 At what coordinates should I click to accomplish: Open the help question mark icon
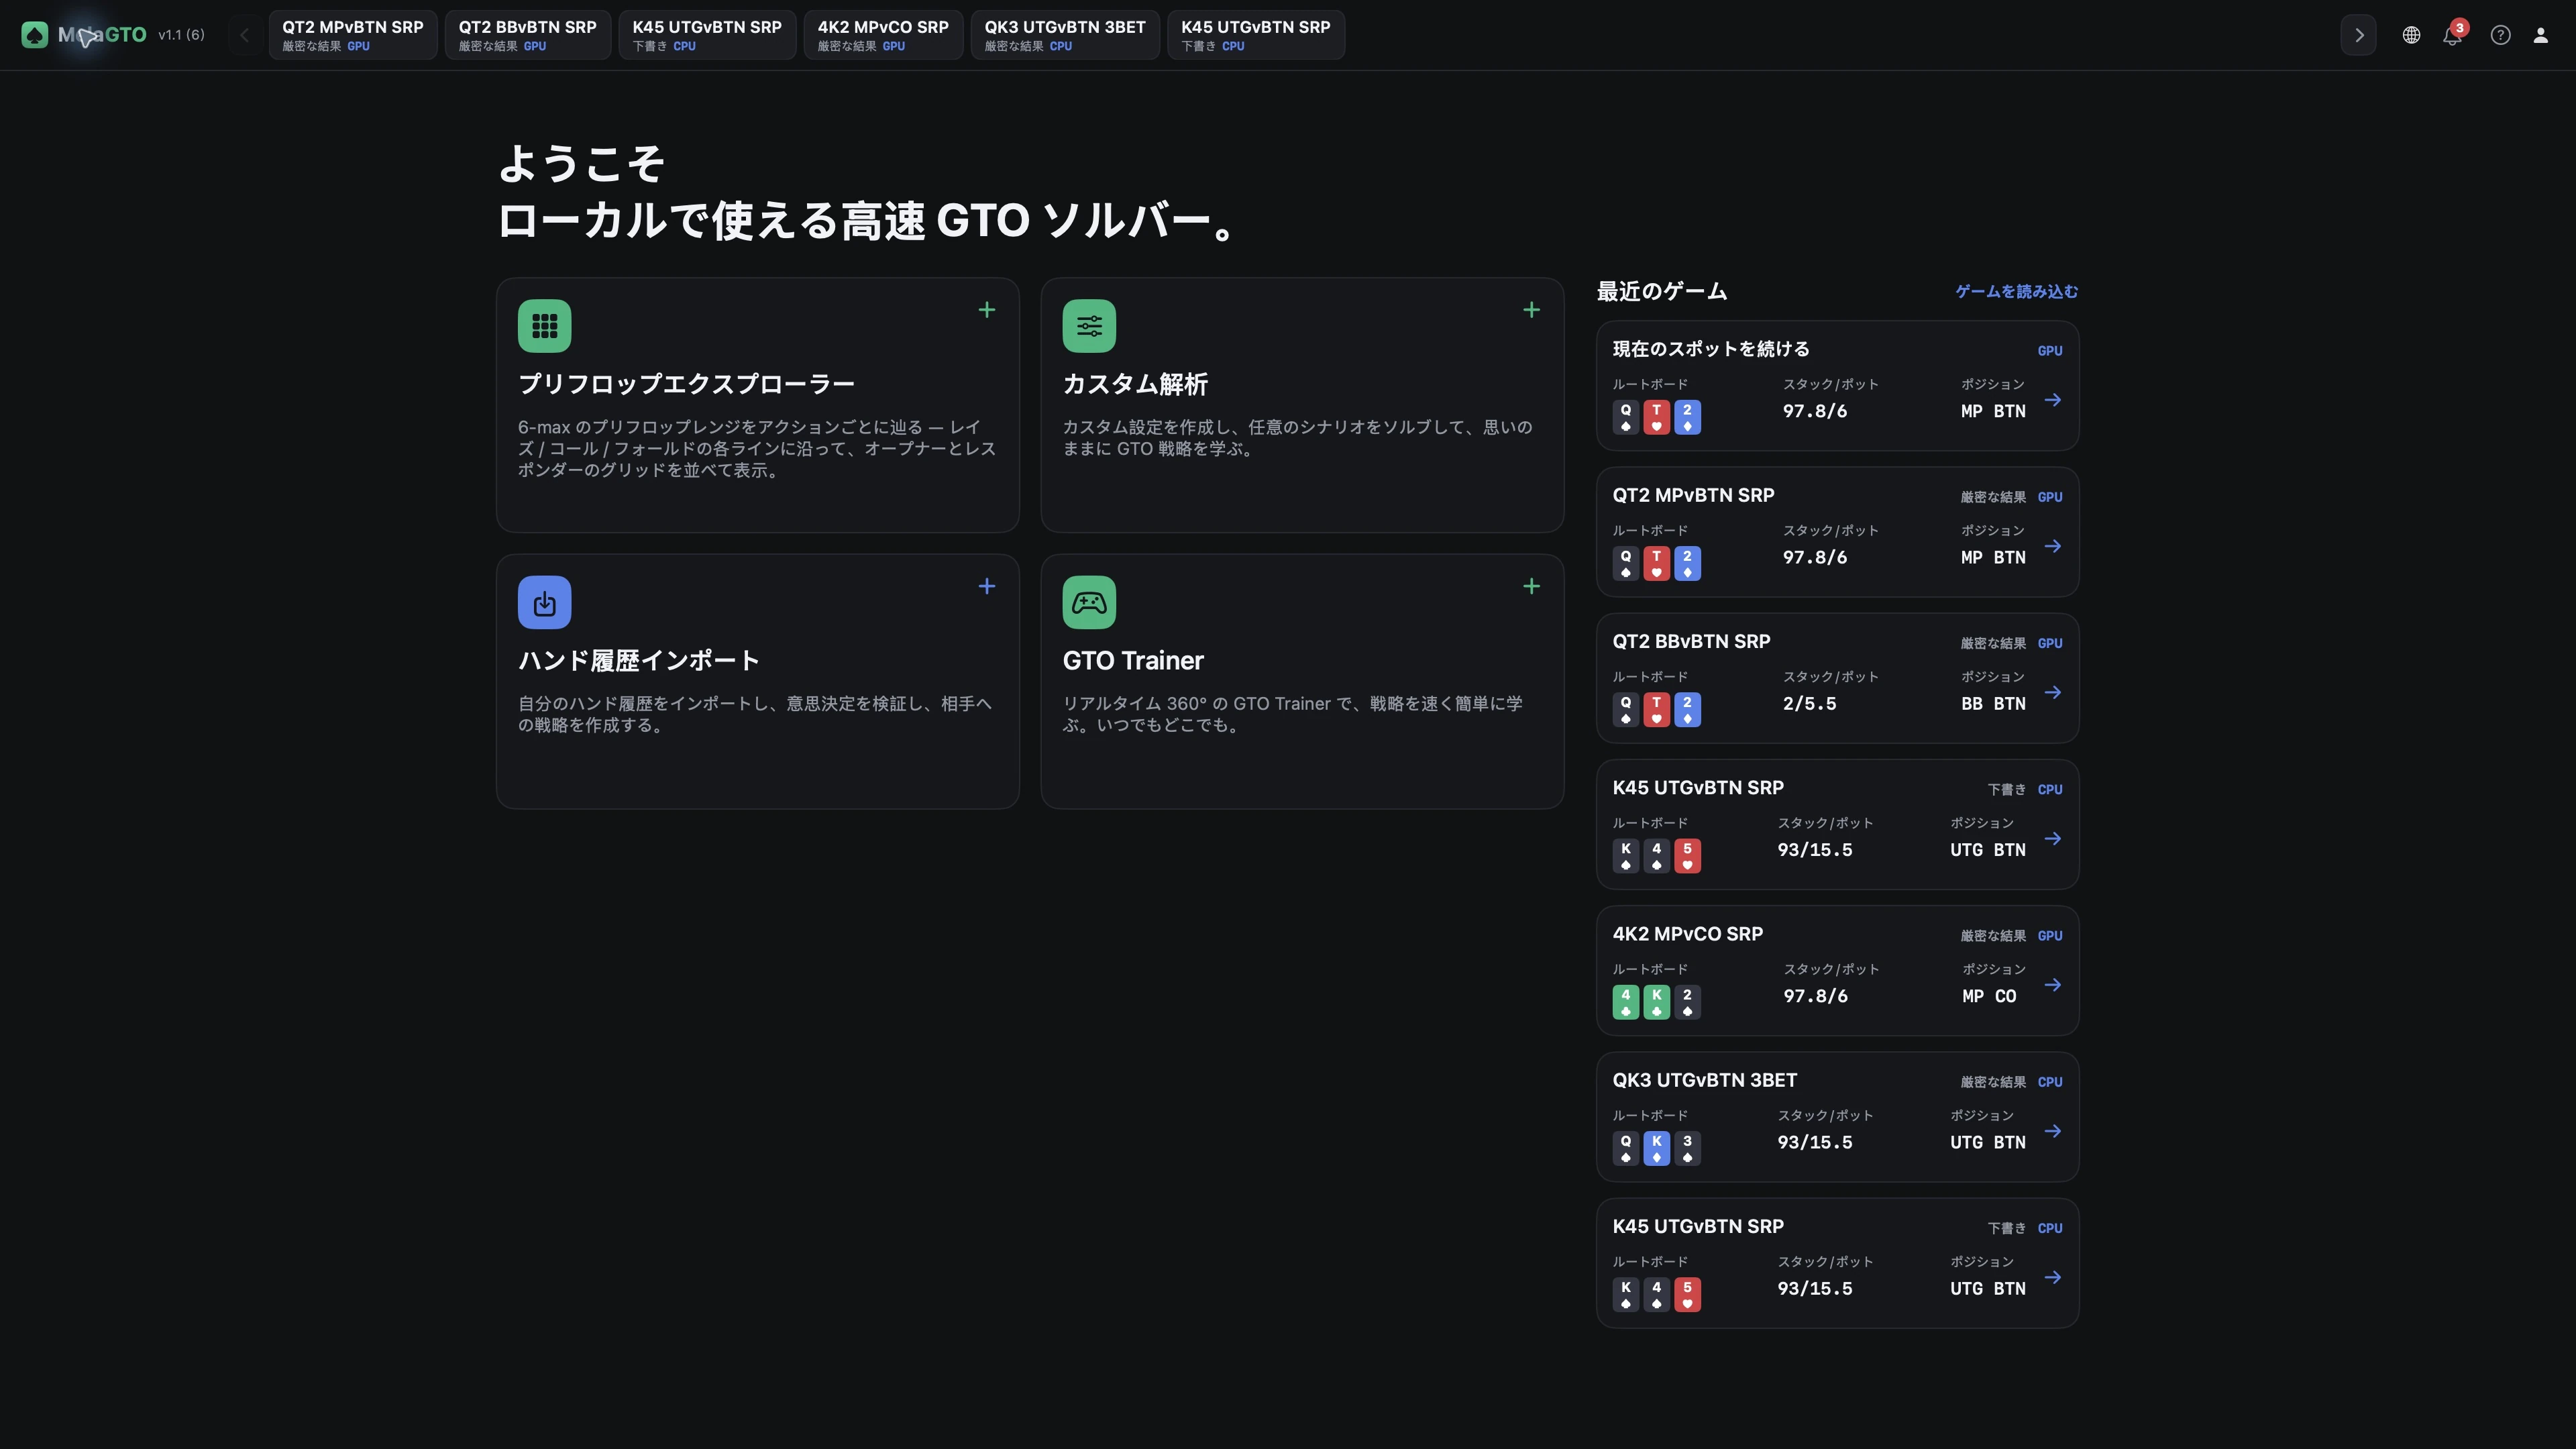pyautogui.click(x=2500, y=35)
